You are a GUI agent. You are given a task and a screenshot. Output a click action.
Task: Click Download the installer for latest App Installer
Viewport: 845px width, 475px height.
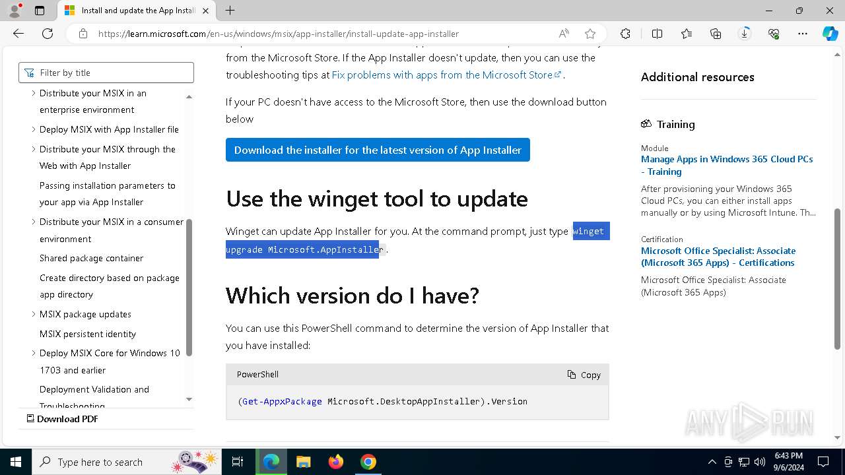pyautogui.click(x=378, y=150)
